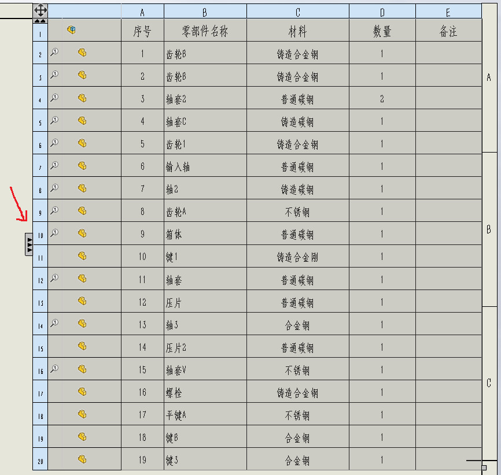Click the 备注 header cell
This screenshot has height=475, width=501.
pos(448,30)
